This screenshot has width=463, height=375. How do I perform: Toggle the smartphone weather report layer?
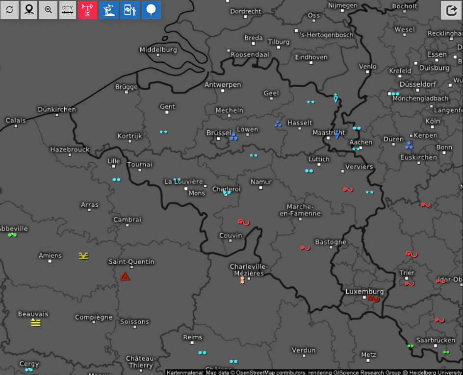coord(130,10)
